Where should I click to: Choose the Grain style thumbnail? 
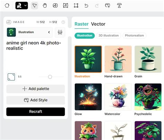click(x=148, y=59)
